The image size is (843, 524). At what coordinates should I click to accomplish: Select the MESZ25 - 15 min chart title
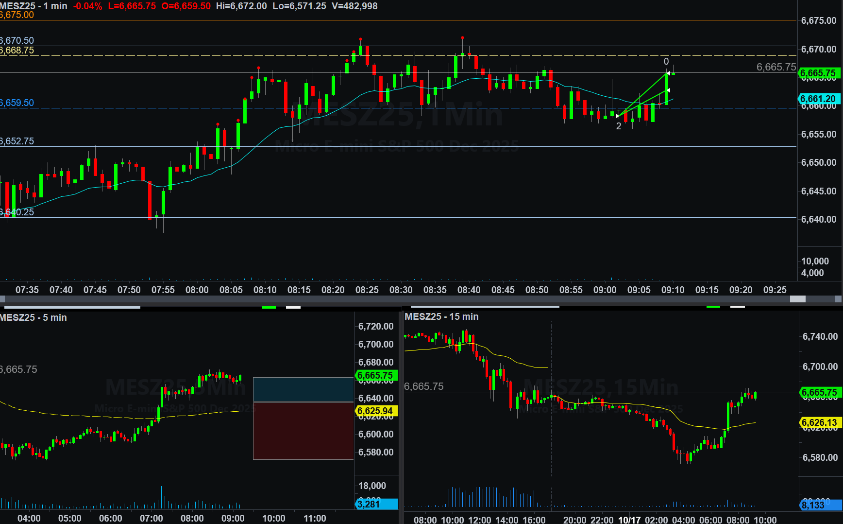click(x=441, y=317)
